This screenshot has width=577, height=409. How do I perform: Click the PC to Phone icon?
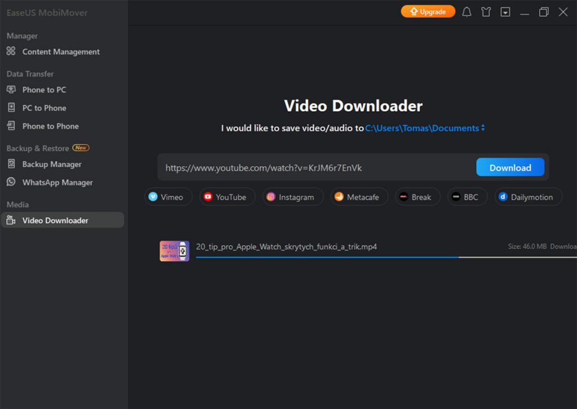tap(11, 108)
